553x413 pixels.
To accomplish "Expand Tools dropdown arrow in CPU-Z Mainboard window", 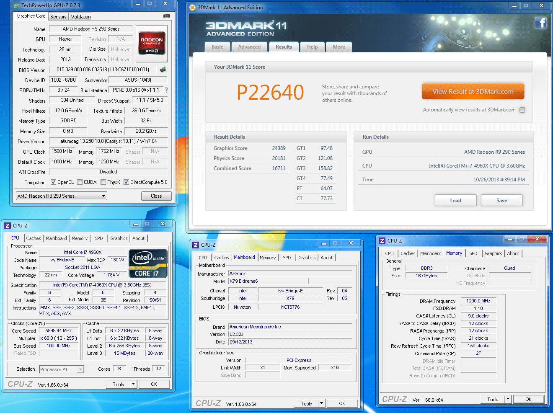I will click(321, 403).
